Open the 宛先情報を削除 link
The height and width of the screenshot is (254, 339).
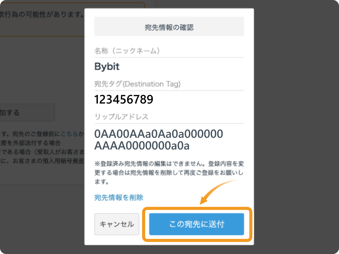coord(119,197)
